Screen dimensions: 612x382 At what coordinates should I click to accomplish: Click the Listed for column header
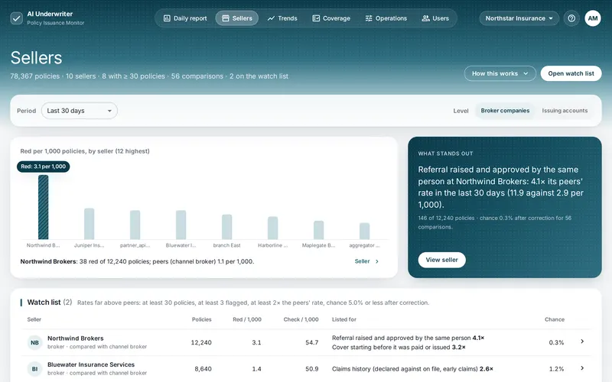(x=344, y=319)
